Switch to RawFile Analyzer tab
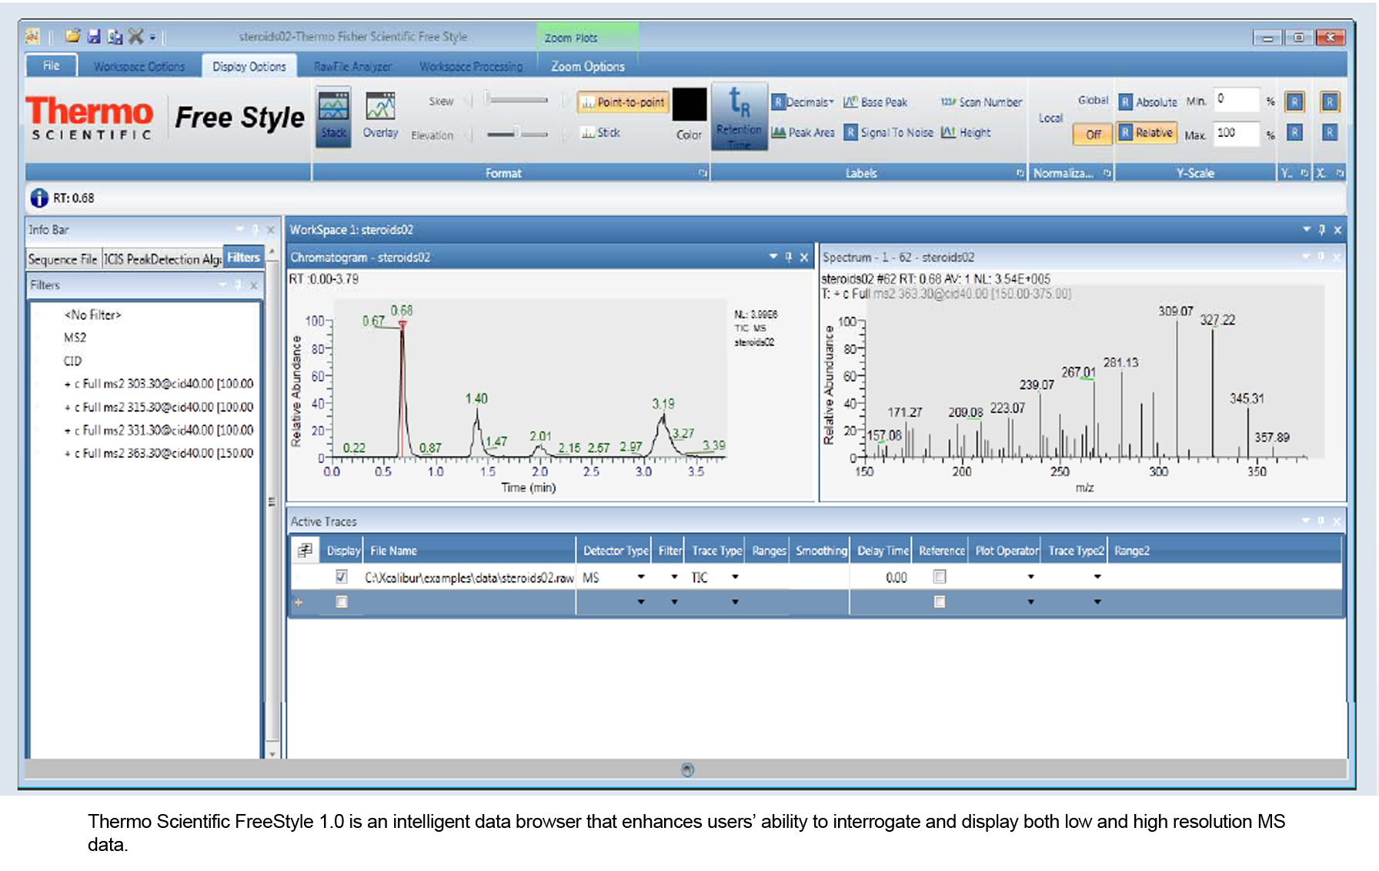Image resolution: width=1379 pixels, height=871 pixels. click(x=352, y=66)
